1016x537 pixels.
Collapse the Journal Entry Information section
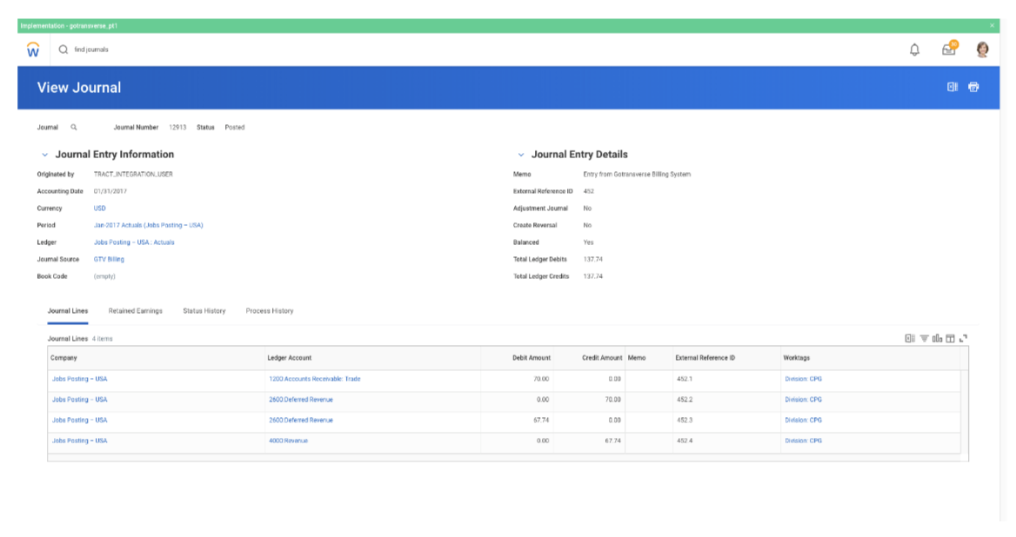click(x=43, y=154)
